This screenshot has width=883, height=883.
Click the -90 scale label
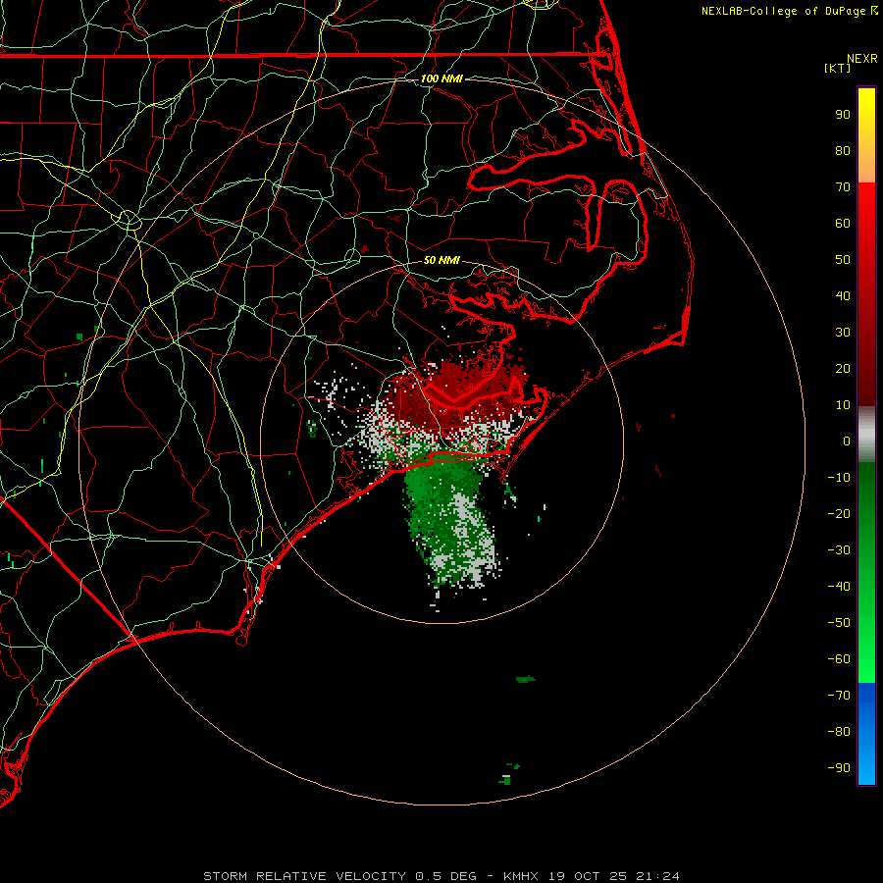tap(839, 768)
